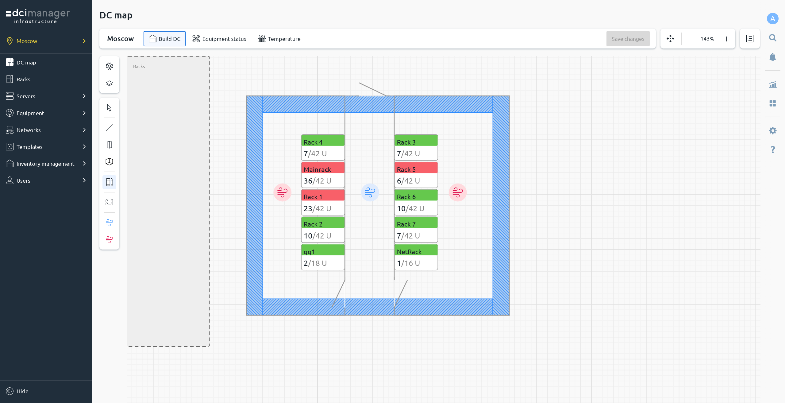Screen dimensions: 785x403
Task: Open map settings gear in toolbox
Action: pyautogui.click(x=109, y=66)
